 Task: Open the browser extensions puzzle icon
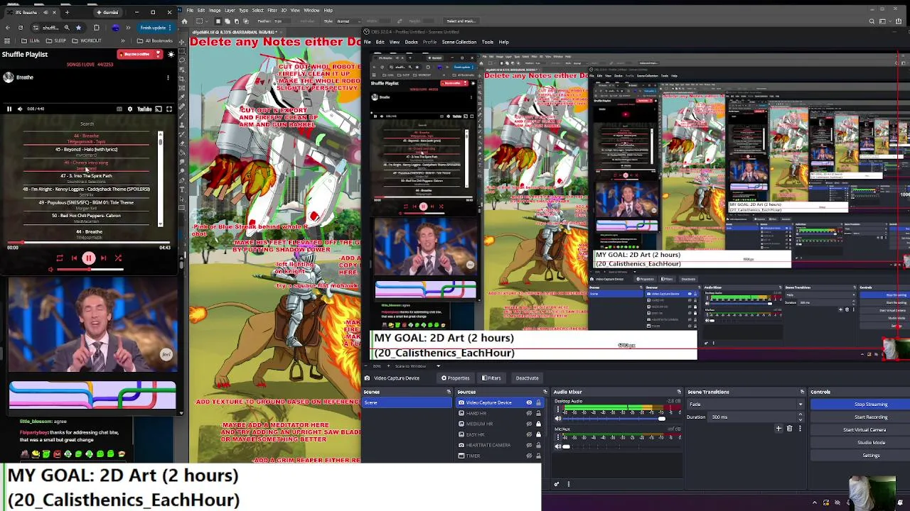pyautogui.click(x=97, y=28)
